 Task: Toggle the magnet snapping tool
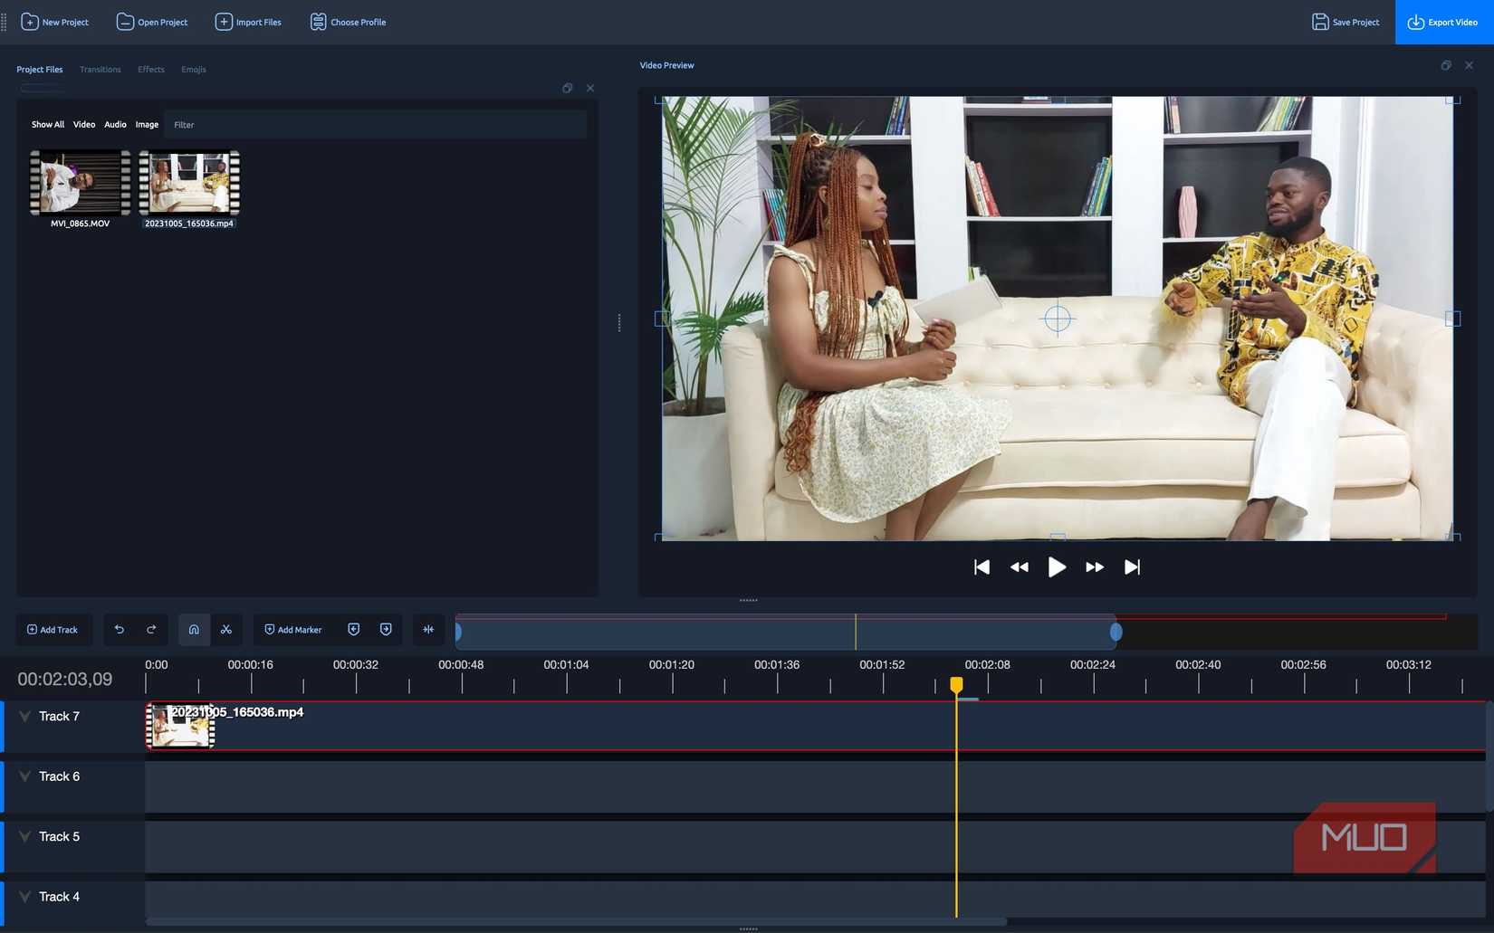tap(194, 630)
